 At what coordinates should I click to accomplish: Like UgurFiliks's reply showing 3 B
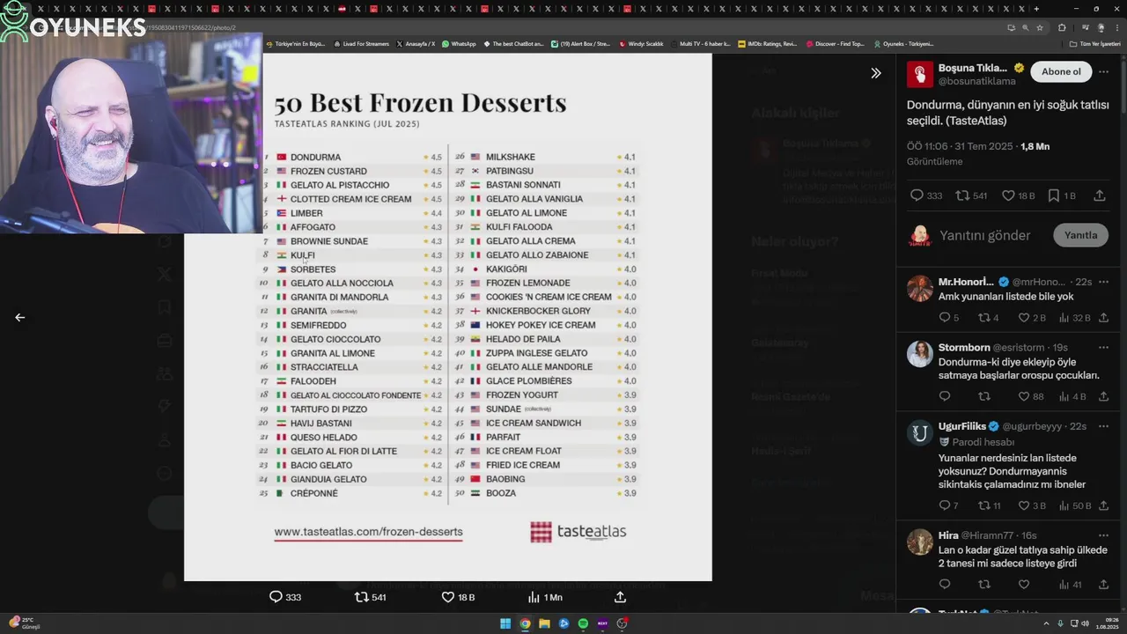(x=1032, y=505)
